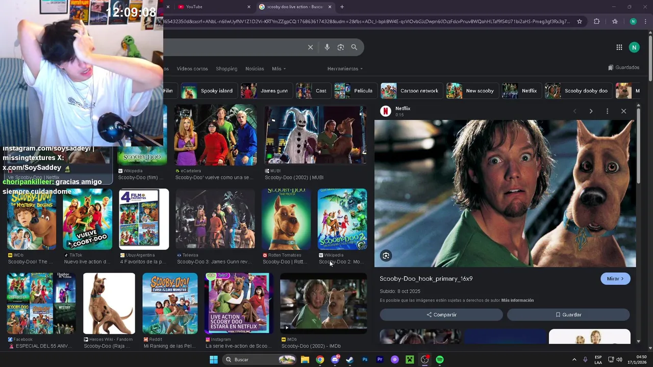Screen dimensions: 653x367
Task: Click the Chrome address bar URL
Action: pos(367,21)
